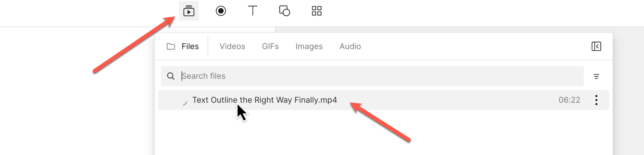Click the loading spinner beside the file
Image resolution: width=644 pixels, height=155 pixels.
pyautogui.click(x=185, y=103)
